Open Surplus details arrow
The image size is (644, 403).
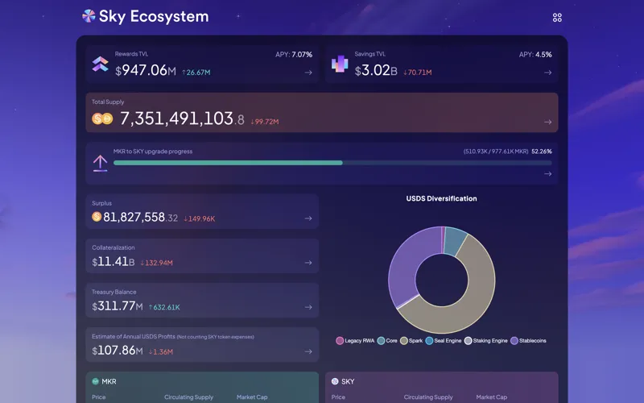coord(308,218)
